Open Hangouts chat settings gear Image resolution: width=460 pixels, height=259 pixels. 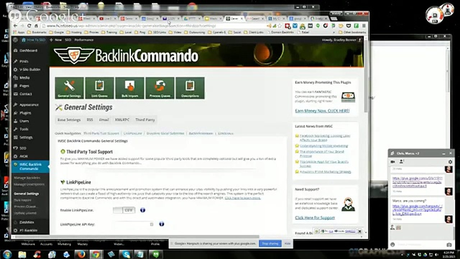point(450,162)
